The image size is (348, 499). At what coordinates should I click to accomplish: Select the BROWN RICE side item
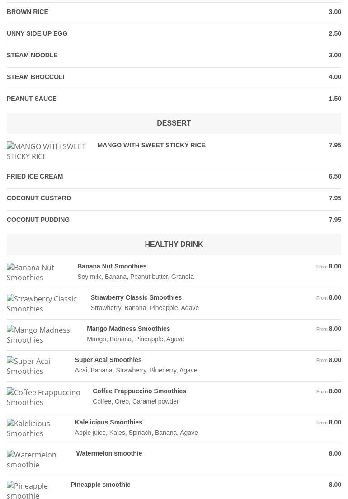28,12
